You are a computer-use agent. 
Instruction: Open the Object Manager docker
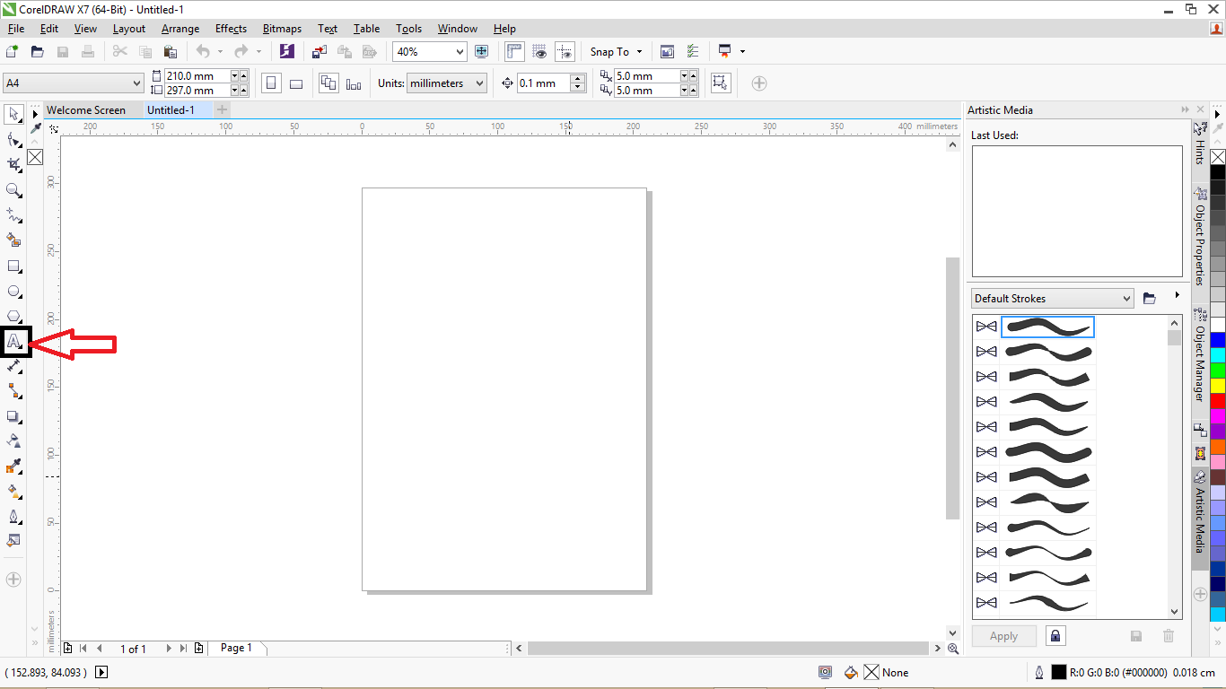click(x=1200, y=359)
